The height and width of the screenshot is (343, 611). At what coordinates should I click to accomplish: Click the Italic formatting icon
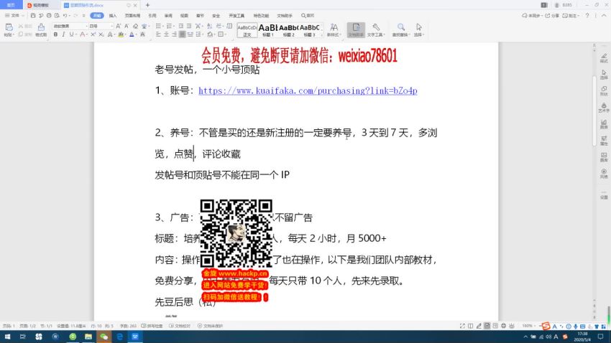[x=63, y=34]
